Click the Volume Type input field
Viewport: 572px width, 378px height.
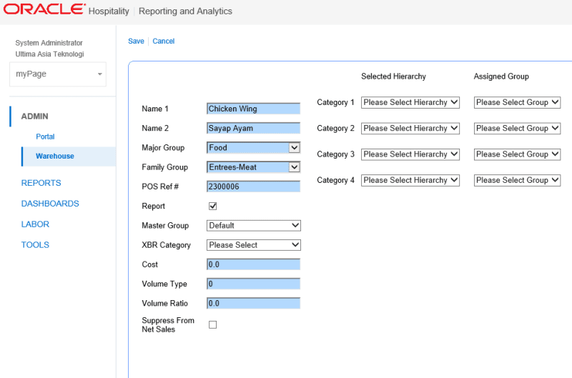pos(254,284)
